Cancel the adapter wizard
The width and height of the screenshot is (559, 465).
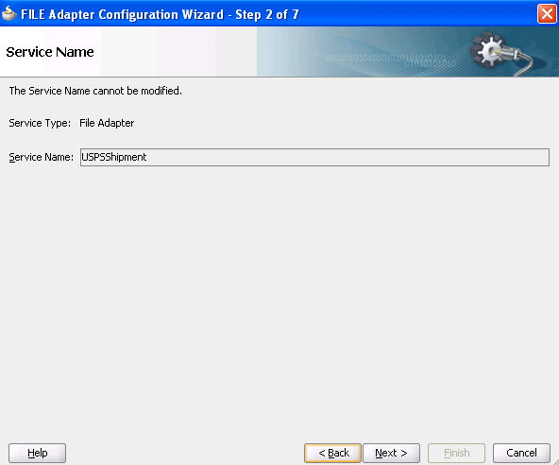point(521,453)
